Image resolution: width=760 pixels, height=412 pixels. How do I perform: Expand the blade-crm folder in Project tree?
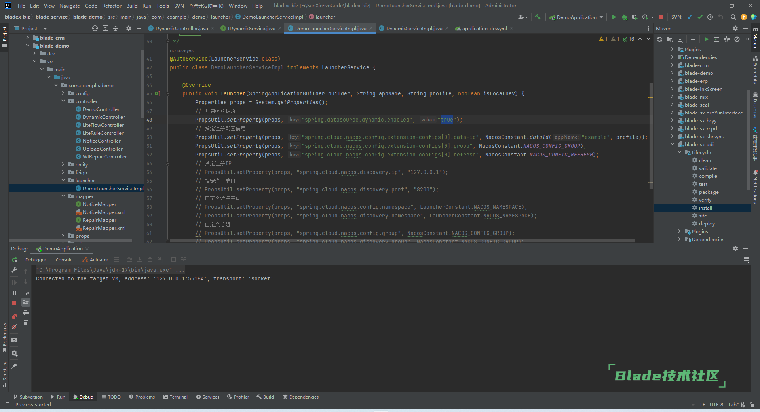[27, 38]
